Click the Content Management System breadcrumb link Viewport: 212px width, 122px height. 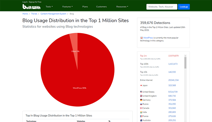pos(54,14)
